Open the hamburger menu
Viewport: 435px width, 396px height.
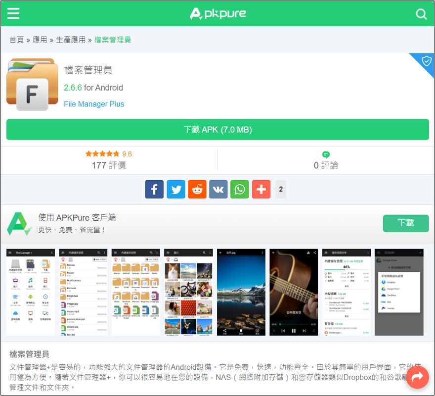pyautogui.click(x=13, y=13)
